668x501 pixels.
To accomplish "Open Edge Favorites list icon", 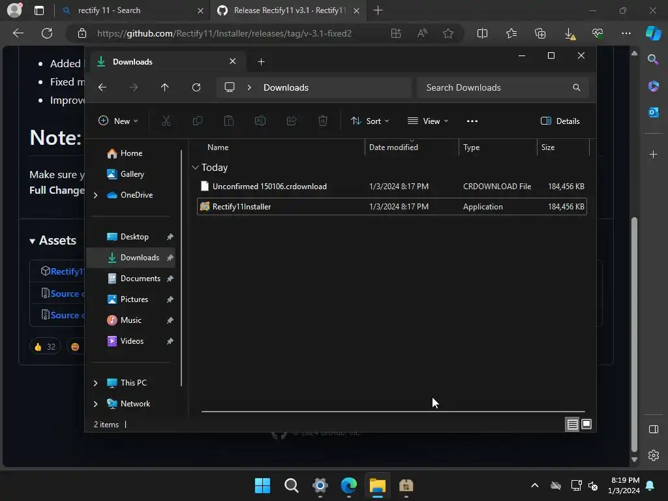I will coord(511,33).
